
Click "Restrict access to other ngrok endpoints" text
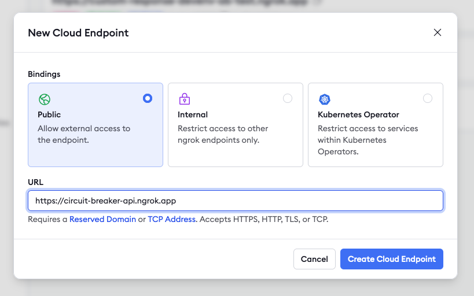point(223,134)
